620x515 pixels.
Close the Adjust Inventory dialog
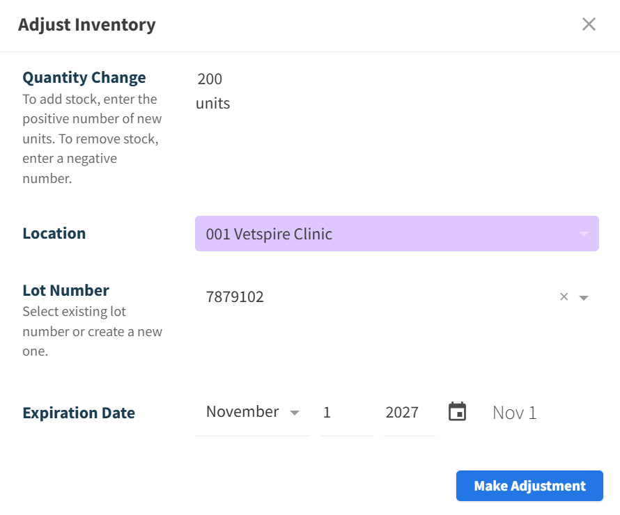(589, 24)
